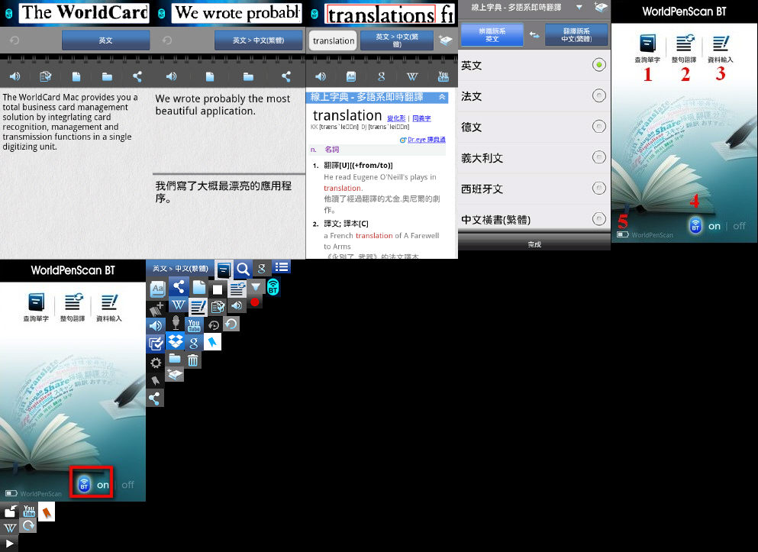The width and height of the screenshot is (758, 552).
Task: Click the swap arrows between language tabs
Action: coord(534,35)
